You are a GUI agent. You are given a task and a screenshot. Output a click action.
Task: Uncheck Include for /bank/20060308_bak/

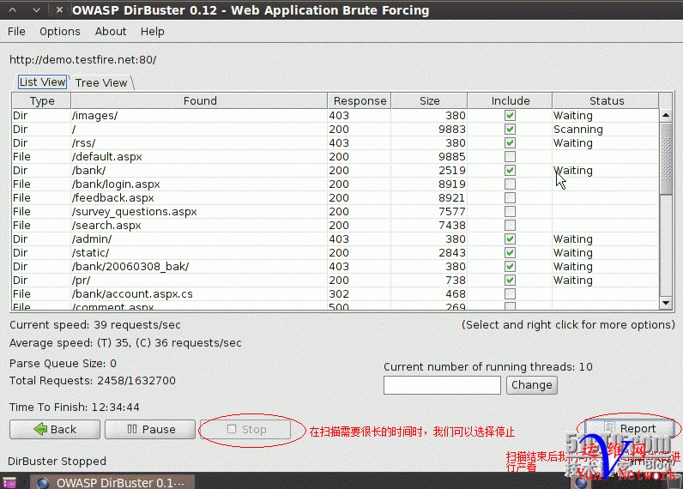(x=510, y=266)
